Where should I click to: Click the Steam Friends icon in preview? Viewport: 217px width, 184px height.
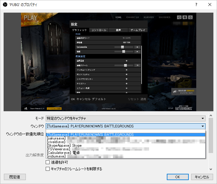tap(26, 109)
